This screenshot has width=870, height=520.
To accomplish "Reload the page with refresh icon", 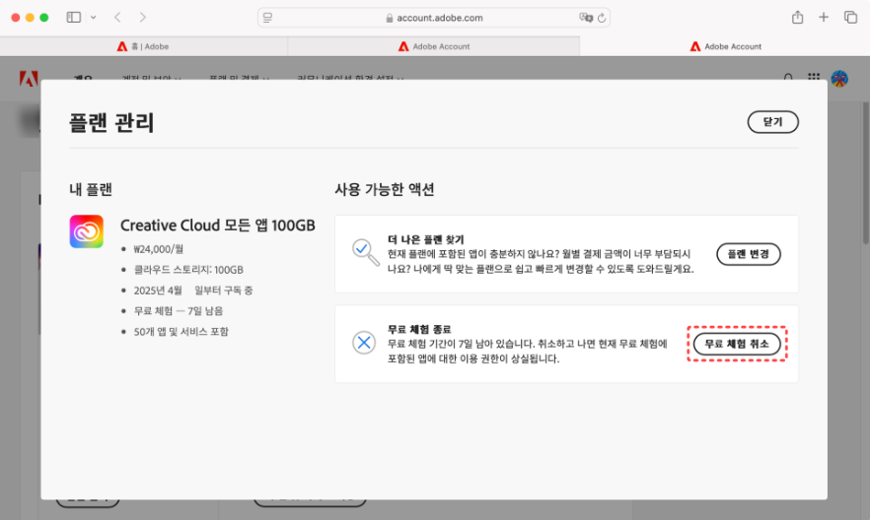I will click(602, 18).
